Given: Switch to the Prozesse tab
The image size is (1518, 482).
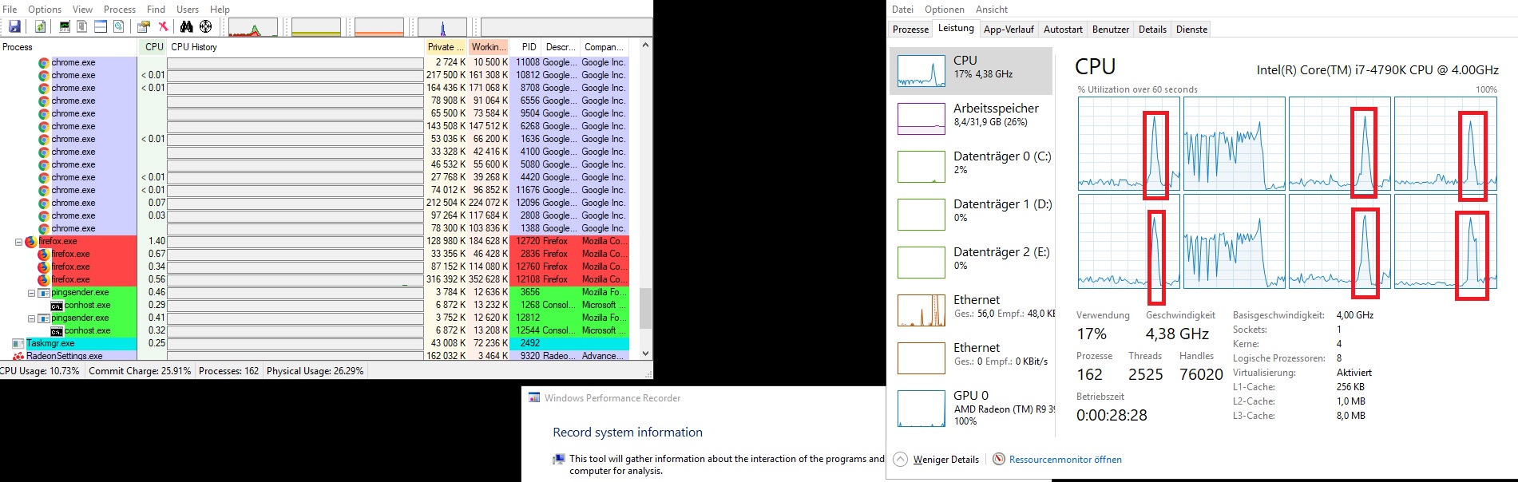Looking at the screenshot, I should point(910,30).
